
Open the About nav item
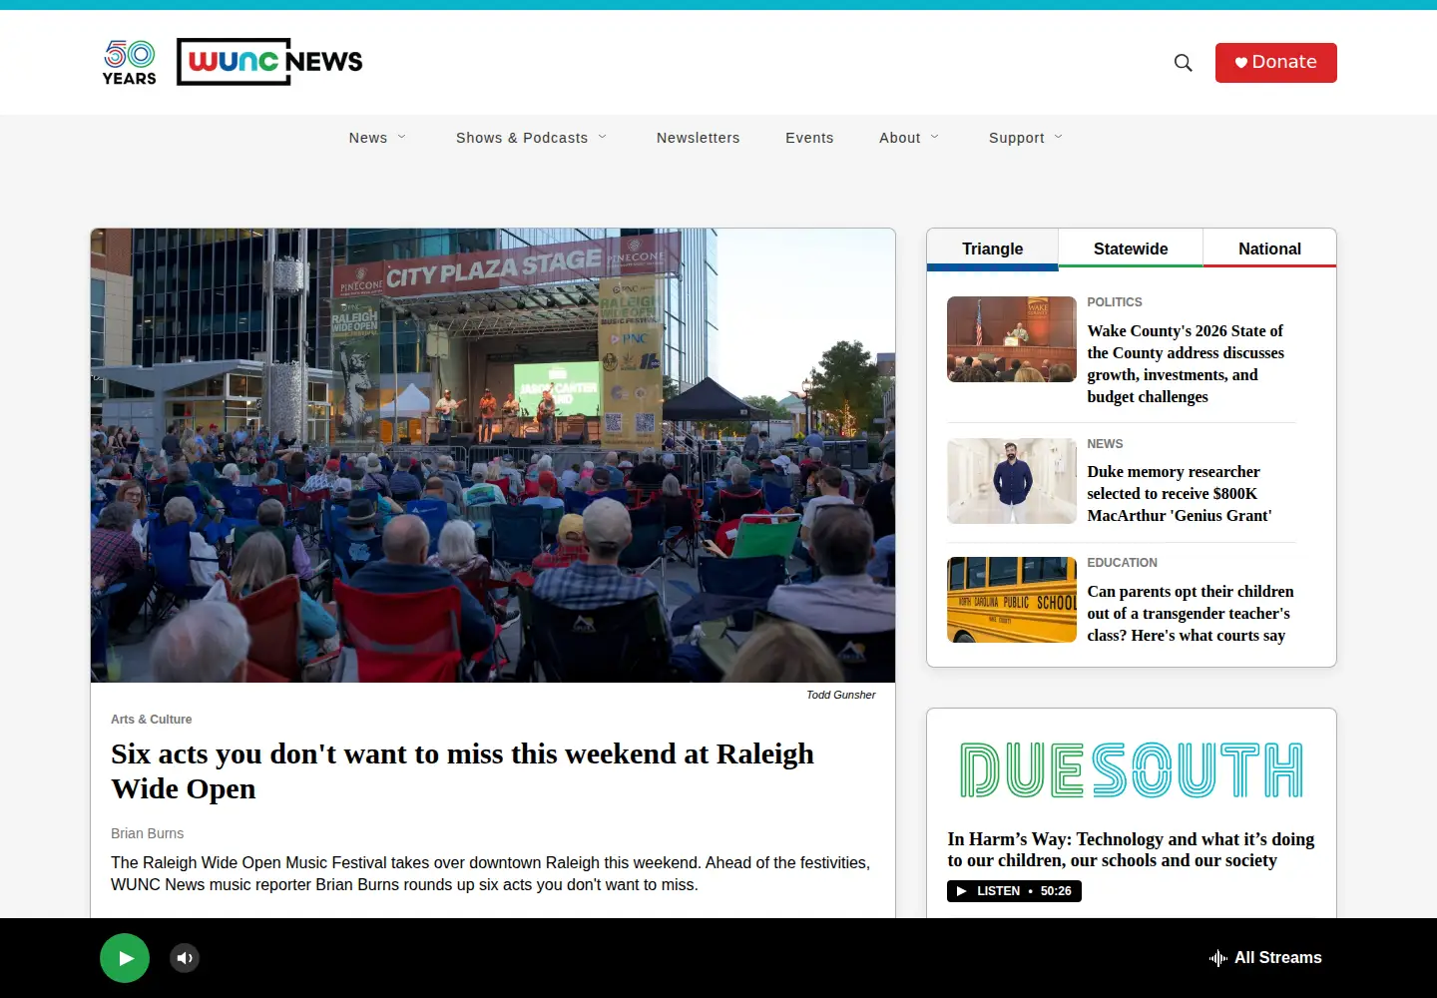pyautogui.click(x=900, y=138)
